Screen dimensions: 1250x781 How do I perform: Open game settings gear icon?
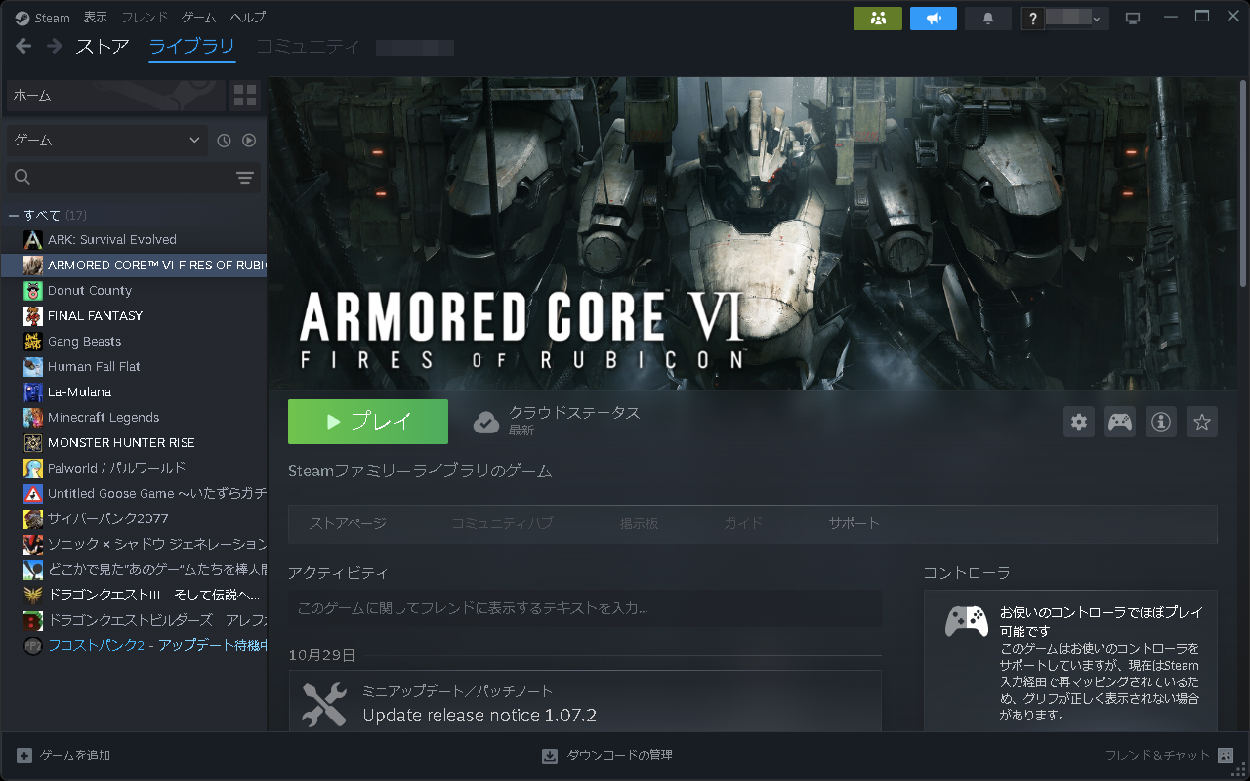click(x=1079, y=422)
